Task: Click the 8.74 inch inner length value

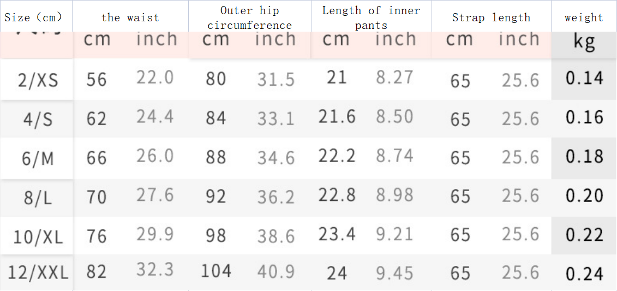Action: point(394,156)
